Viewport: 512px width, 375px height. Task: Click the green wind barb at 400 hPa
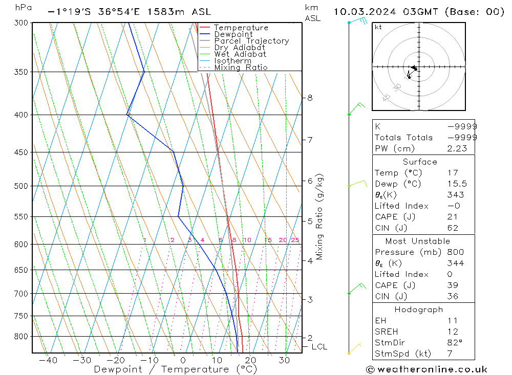click(356, 109)
